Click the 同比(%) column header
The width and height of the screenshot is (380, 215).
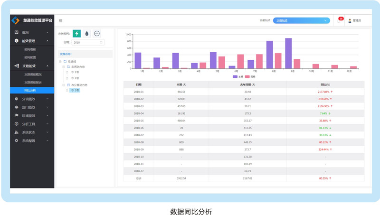325,84
